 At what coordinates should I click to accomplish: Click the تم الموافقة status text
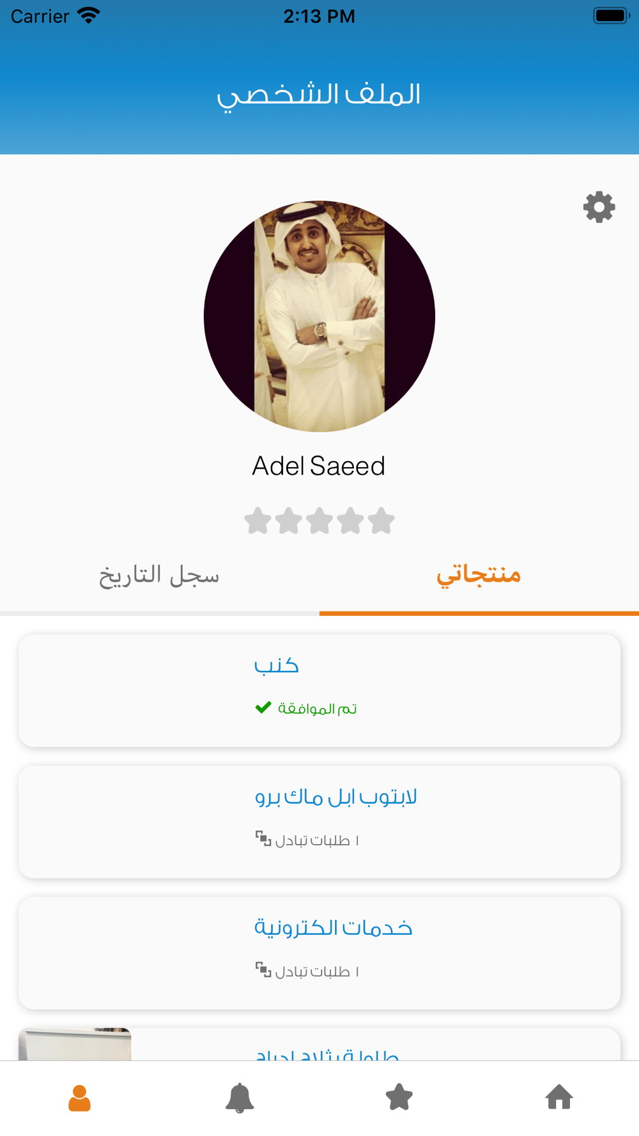(318, 709)
